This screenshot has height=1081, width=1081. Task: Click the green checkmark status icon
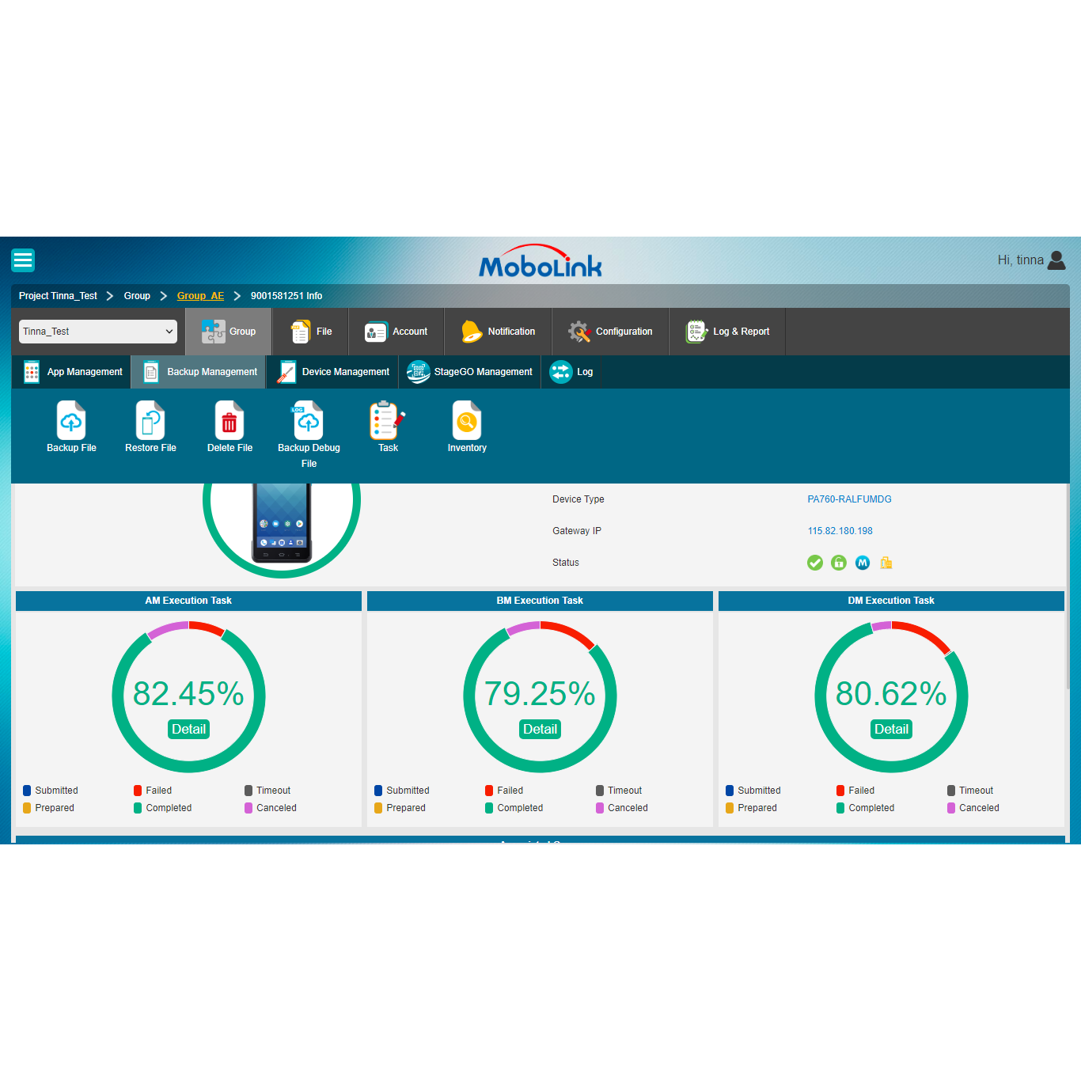pyautogui.click(x=815, y=563)
